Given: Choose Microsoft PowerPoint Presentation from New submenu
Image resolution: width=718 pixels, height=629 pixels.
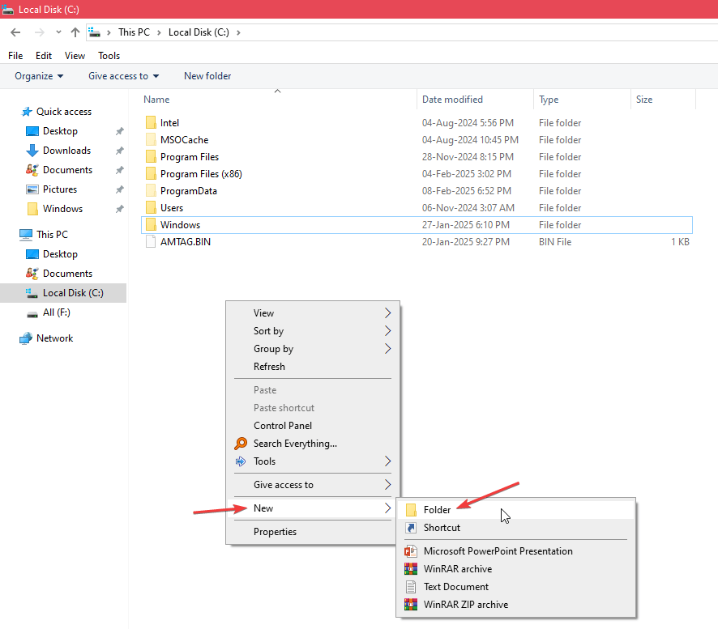Looking at the screenshot, I should click(x=498, y=551).
